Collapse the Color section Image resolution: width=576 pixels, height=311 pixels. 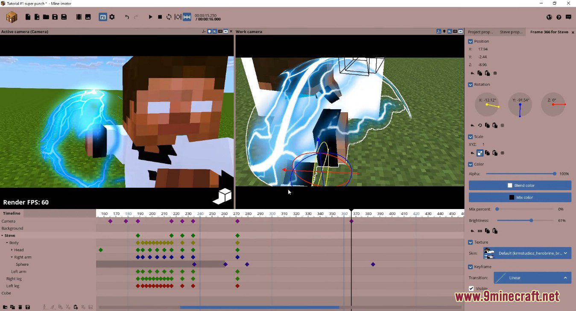coord(471,164)
